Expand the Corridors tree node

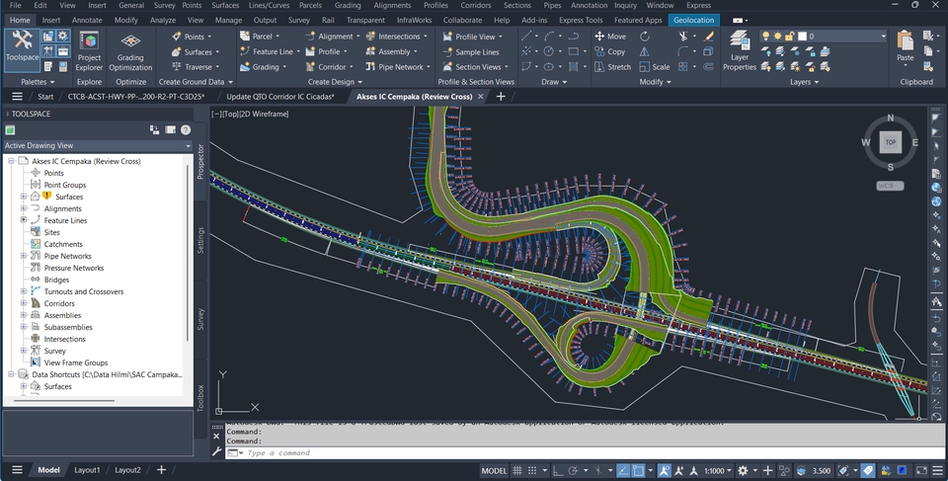point(24,304)
